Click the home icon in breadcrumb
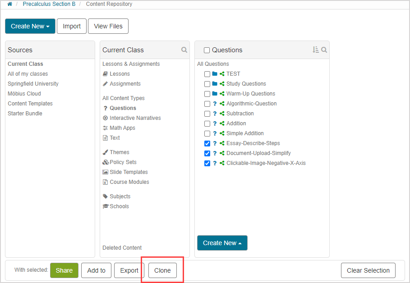Image resolution: width=410 pixels, height=283 pixels. [x=9, y=4]
